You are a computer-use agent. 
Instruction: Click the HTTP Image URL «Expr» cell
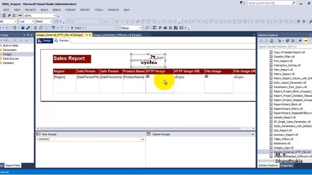(189, 84)
